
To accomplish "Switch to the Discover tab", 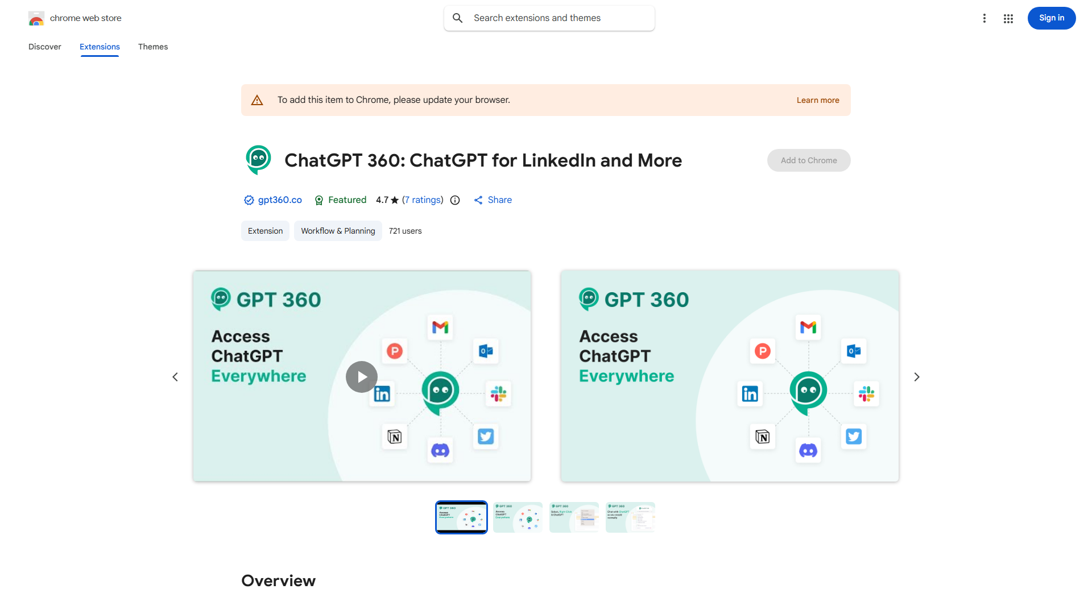I will click(44, 47).
